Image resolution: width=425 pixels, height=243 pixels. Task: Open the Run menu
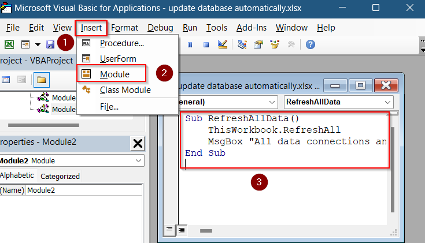pyautogui.click(x=190, y=28)
